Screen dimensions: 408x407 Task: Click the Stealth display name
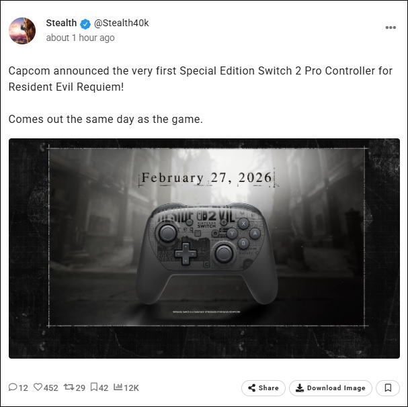point(61,23)
